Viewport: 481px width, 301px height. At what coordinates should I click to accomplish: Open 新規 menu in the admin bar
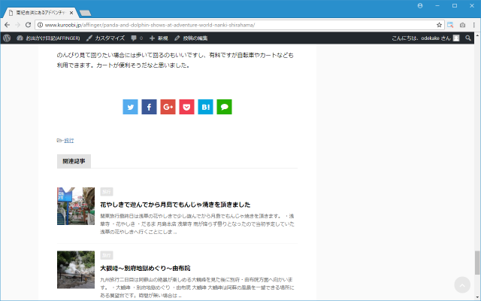tap(159, 38)
